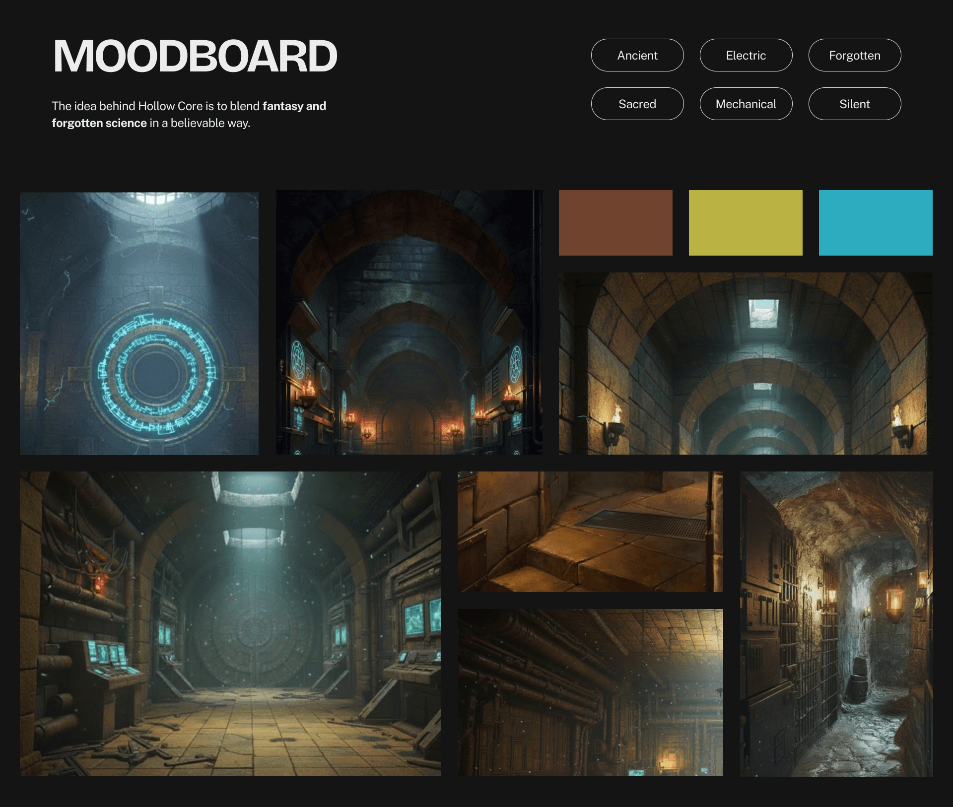This screenshot has height=807, width=953.
Task: Click the hanging lantern in the cave image
Action: pyautogui.click(x=894, y=601)
